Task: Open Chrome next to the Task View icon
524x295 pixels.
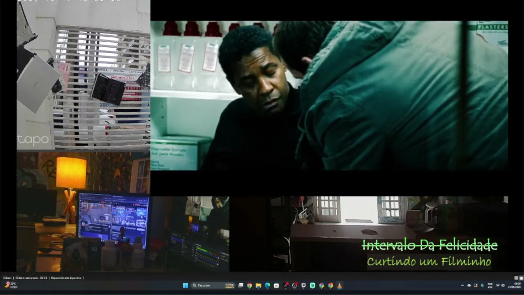Action: tap(249, 286)
